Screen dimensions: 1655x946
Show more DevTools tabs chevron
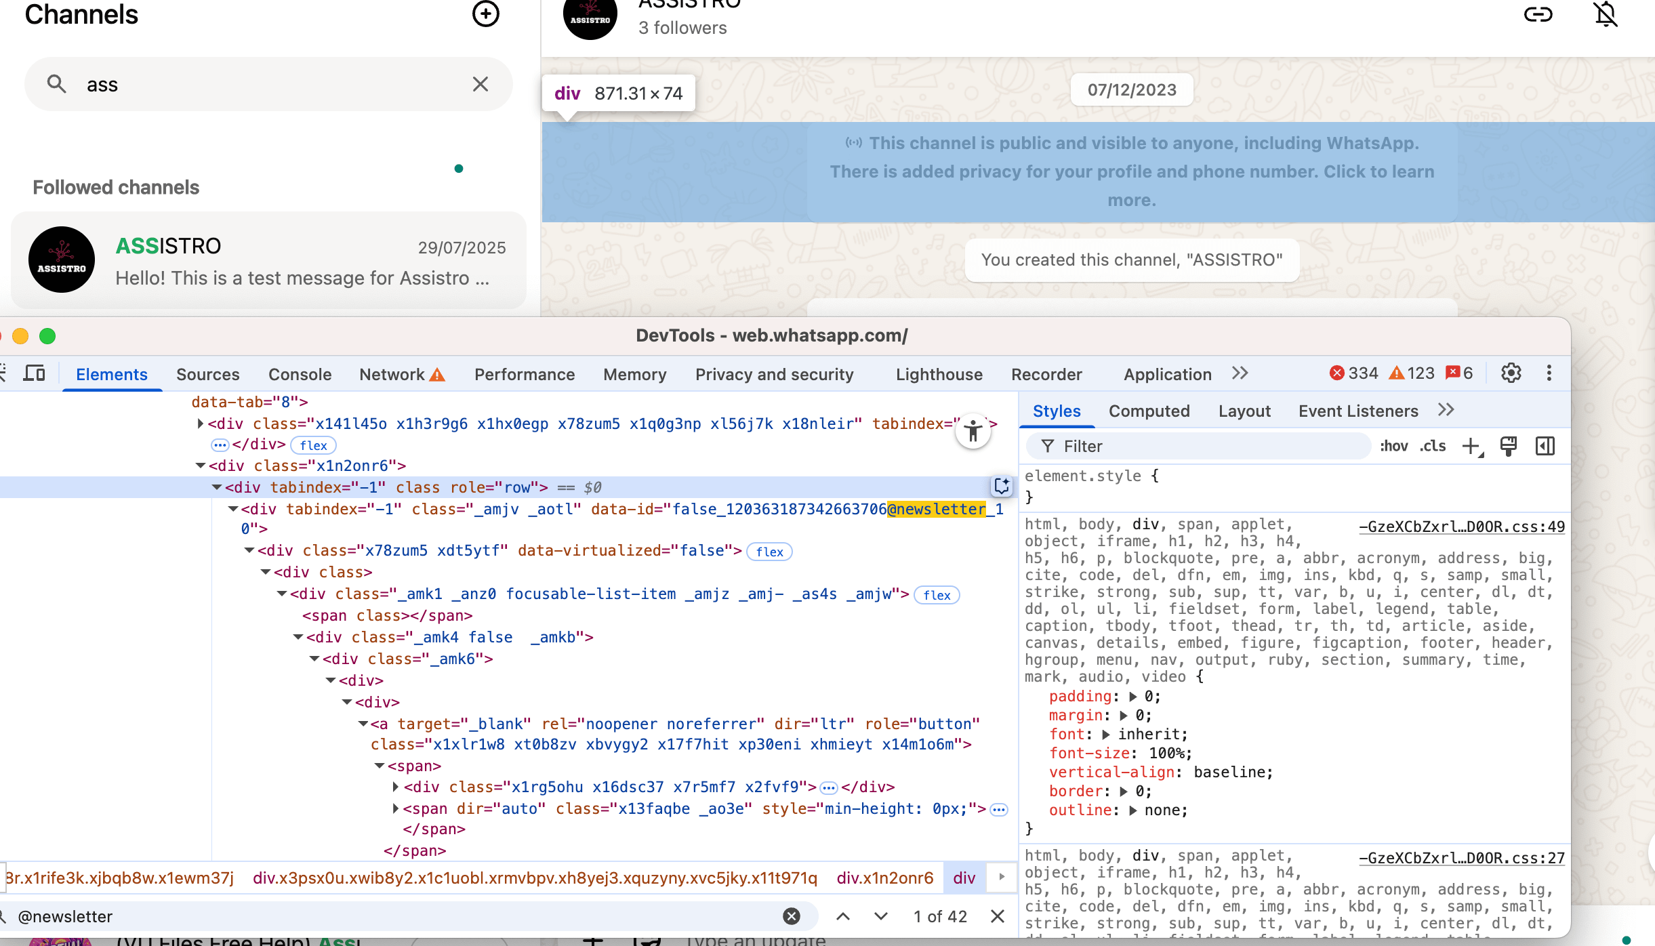(x=1240, y=373)
